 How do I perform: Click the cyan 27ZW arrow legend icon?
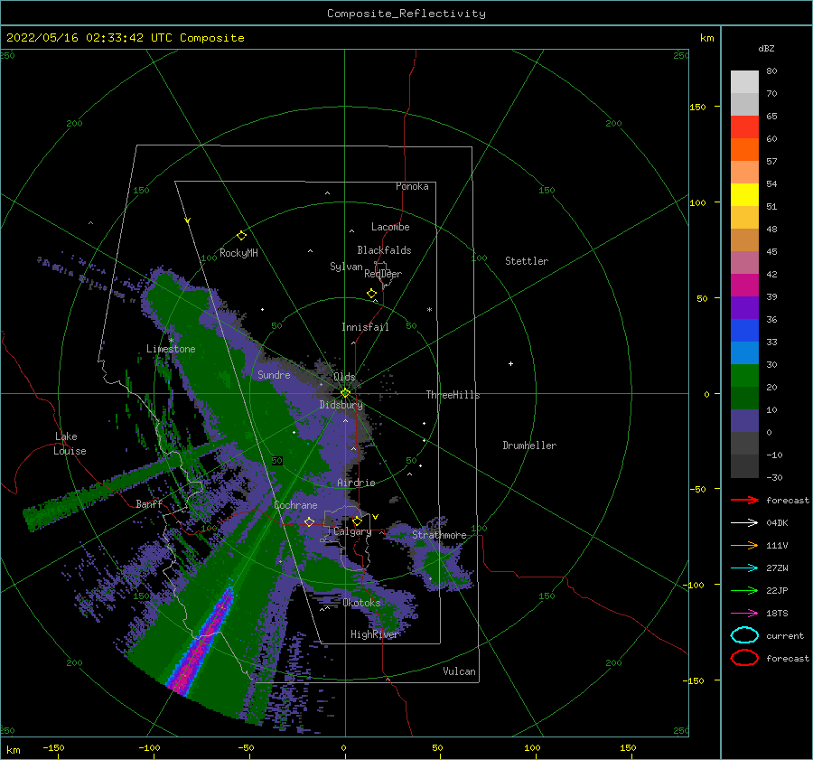pyautogui.click(x=744, y=568)
